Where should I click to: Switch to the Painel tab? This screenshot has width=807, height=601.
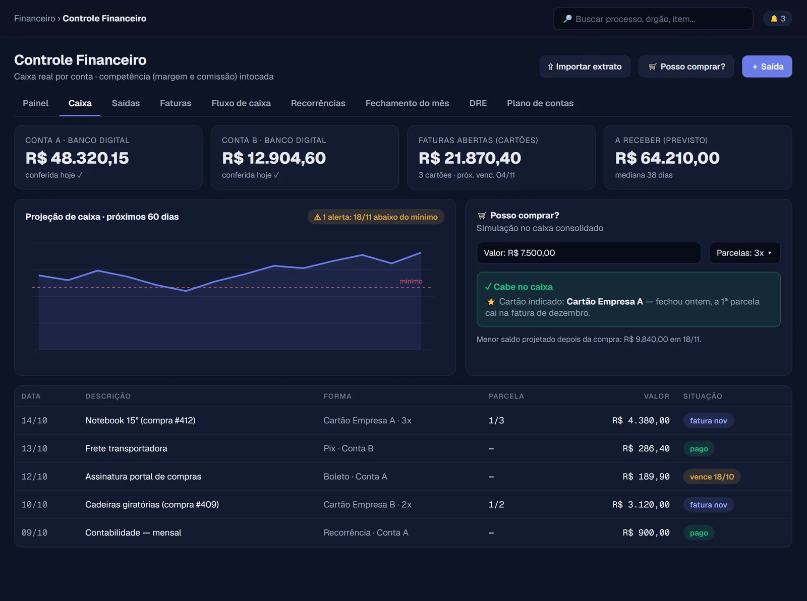point(35,103)
